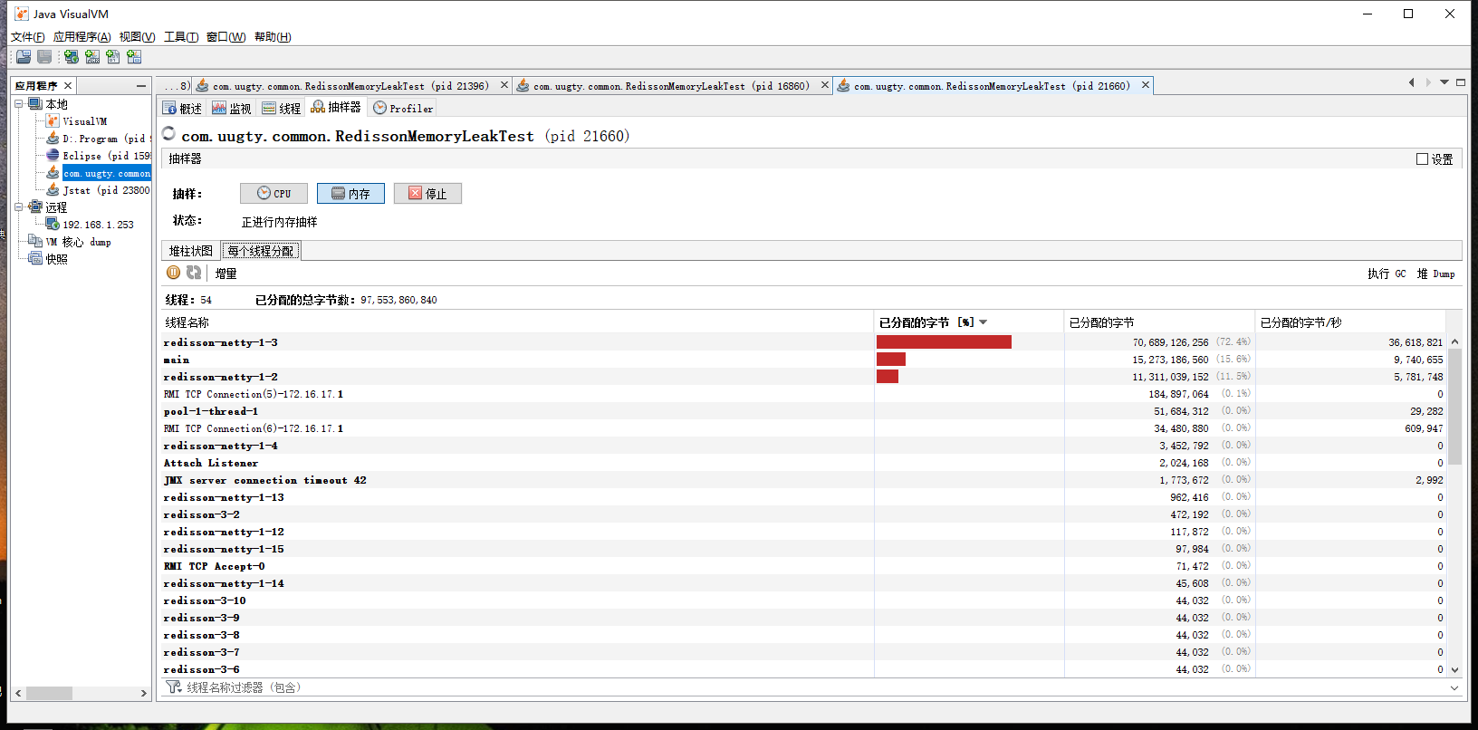Viewport: 1478px width, 730px height.
Task: Close the 应用程序 panel tab
Action: (68, 85)
